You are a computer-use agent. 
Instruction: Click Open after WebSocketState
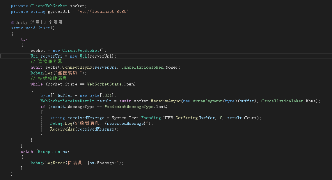pyautogui.click(x=129, y=84)
